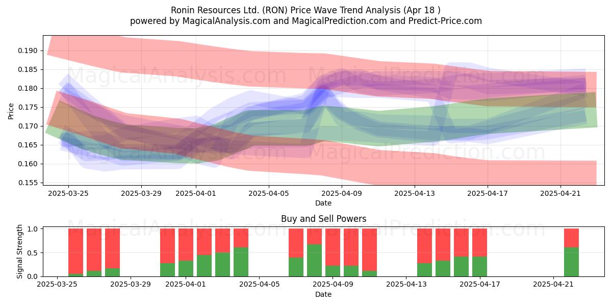Click the 'powered by MagicalAnalysis.com' subtitle line
The height and width of the screenshot is (306, 612).
[306, 21]
